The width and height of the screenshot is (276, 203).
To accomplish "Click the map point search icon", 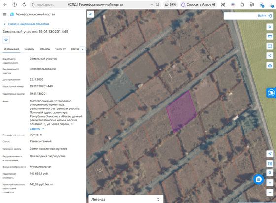I will pos(270,173).
